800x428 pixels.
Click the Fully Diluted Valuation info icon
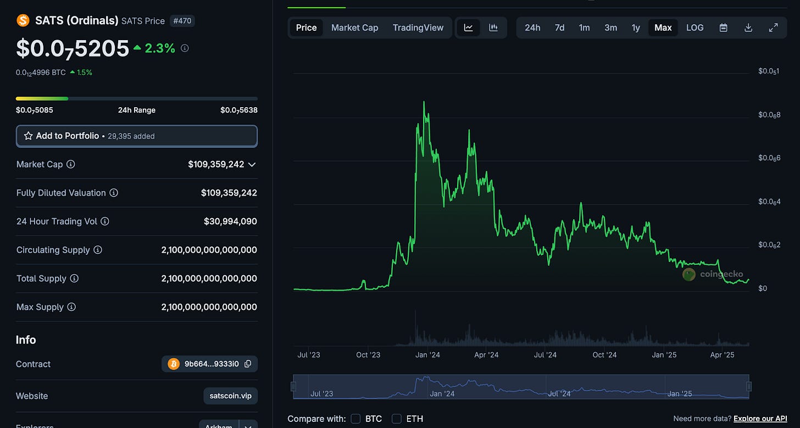tap(114, 193)
